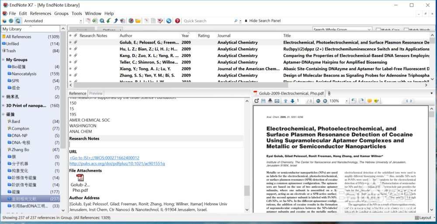
Task: Click the Insert Citation icon
Action: (146, 21)
